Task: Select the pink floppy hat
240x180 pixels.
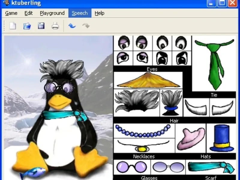Action: [191, 139]
